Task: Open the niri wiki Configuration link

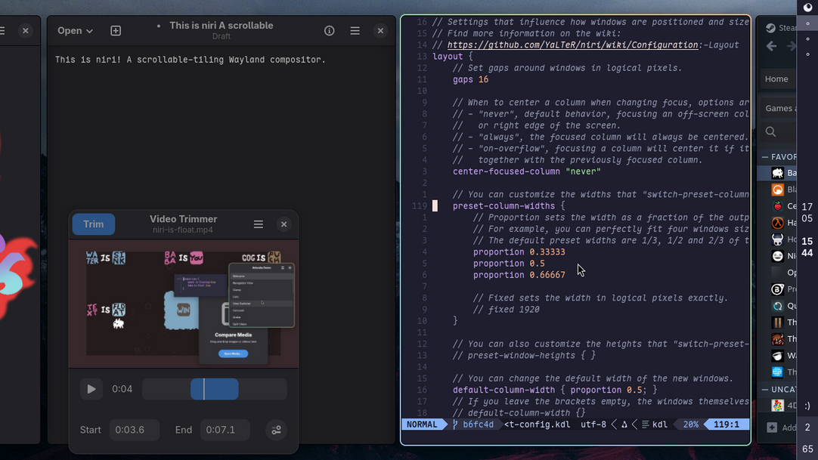Action: click(x=572, y=45)
